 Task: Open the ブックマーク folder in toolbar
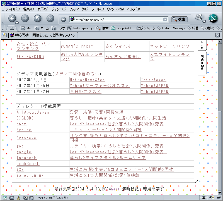(146, 28)
